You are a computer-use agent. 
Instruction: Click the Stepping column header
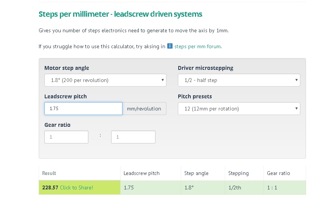point(239,173)
